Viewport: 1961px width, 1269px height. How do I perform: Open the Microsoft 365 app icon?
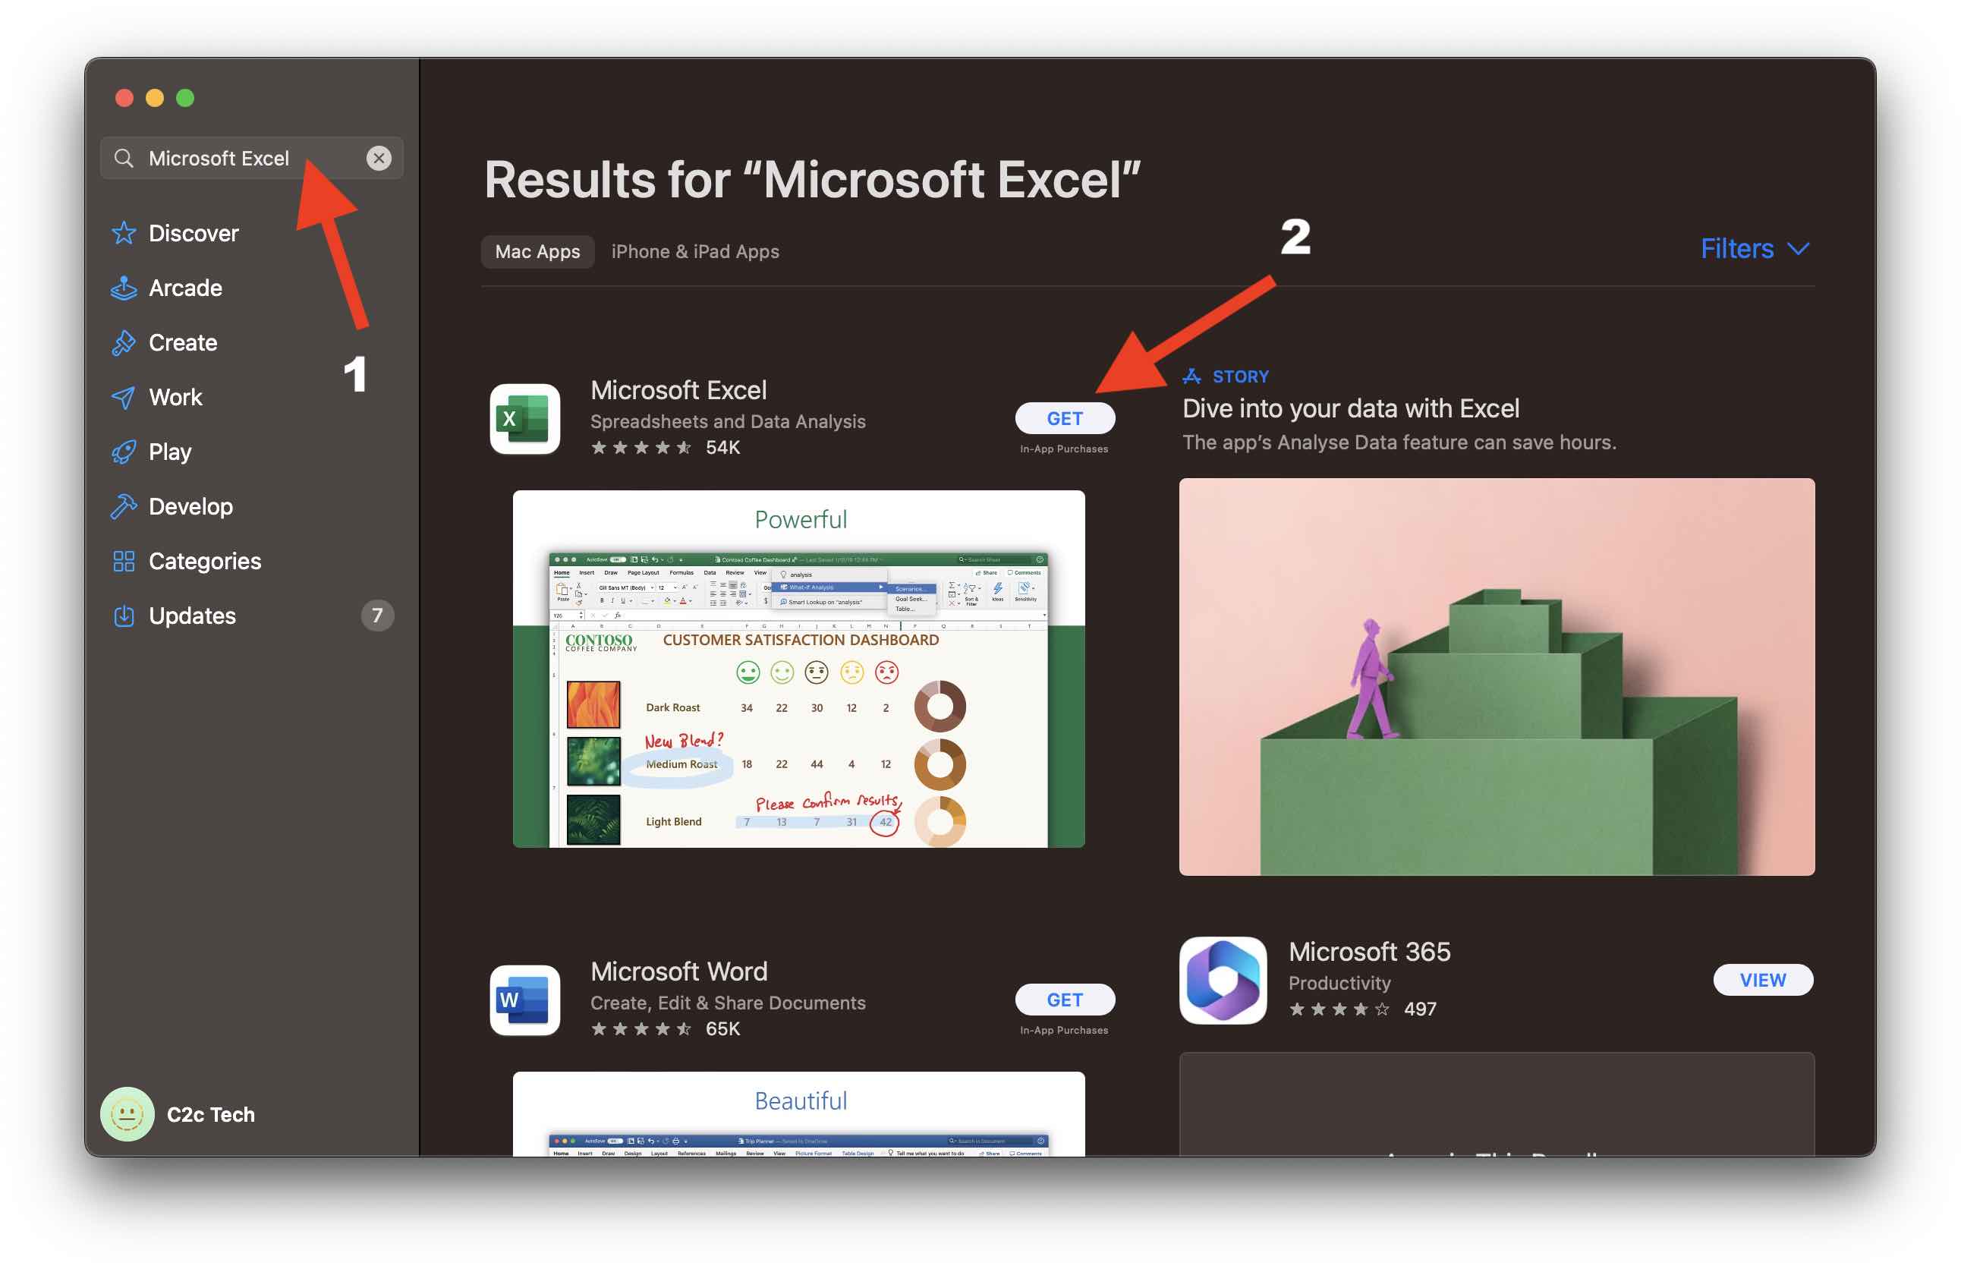(x=1222, y=980)
